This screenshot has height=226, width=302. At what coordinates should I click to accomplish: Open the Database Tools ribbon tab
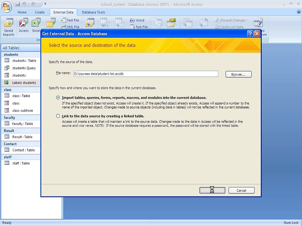coord(93,12)
